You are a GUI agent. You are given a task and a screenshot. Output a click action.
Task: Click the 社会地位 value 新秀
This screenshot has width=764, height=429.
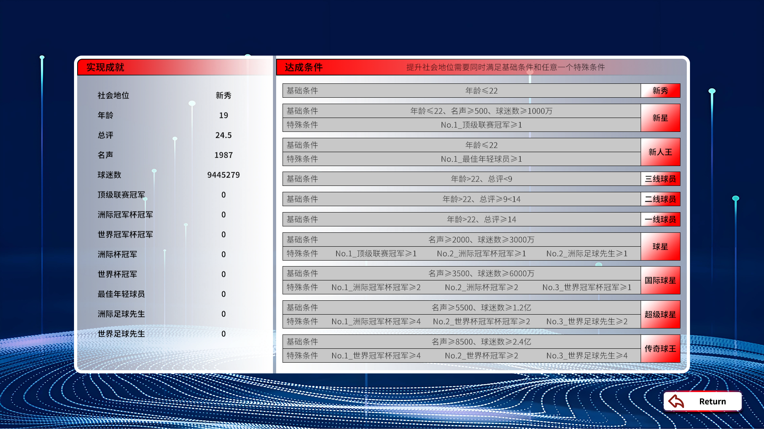pyautogui.click(x=223, y=95)
